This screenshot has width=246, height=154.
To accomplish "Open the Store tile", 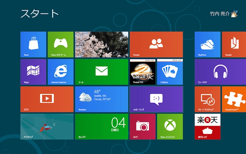I will (33, 44).
